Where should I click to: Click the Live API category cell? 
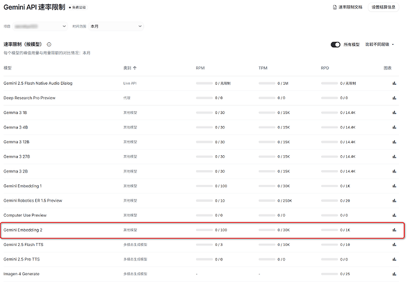[x=130, y=84]
